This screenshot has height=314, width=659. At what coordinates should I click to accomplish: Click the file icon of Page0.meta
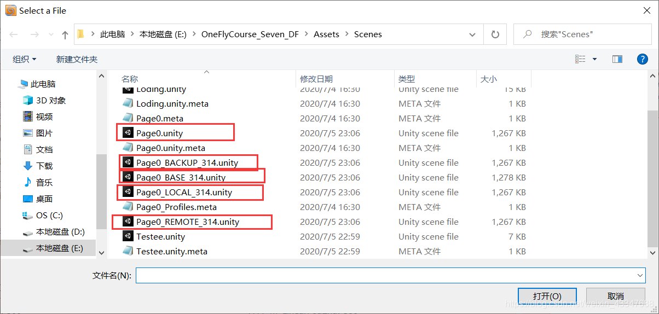[128, 118]
